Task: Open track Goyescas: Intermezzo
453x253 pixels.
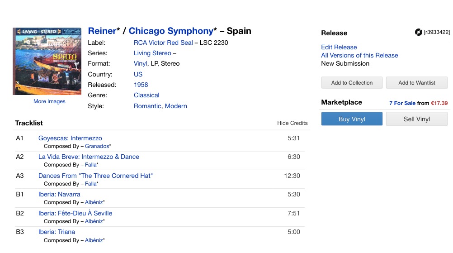Action: pyautogui.click(x=70, y=138)
